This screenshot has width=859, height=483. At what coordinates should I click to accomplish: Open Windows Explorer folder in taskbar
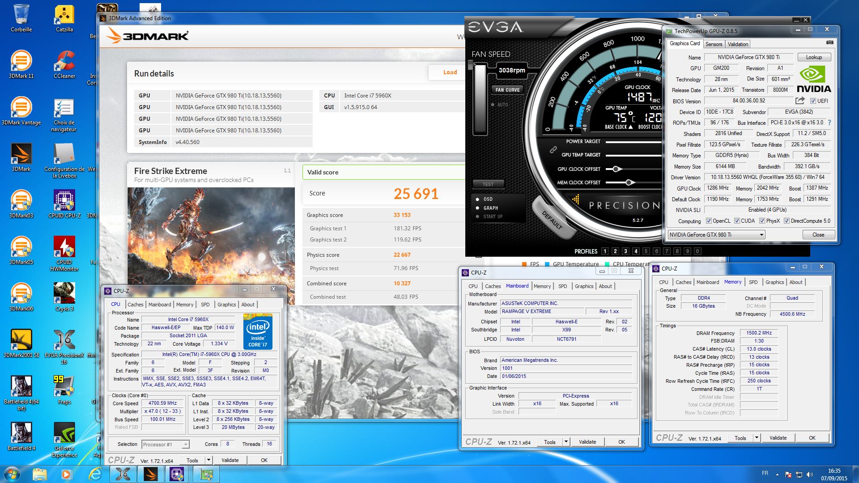coord(39,474)
